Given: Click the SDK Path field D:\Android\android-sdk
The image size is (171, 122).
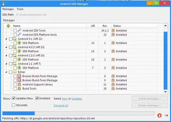Looking at the screenshot, I should click(x=31, y=15).
